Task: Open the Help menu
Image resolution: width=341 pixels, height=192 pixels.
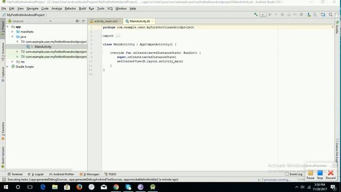Action: click(x=133, y=9)
